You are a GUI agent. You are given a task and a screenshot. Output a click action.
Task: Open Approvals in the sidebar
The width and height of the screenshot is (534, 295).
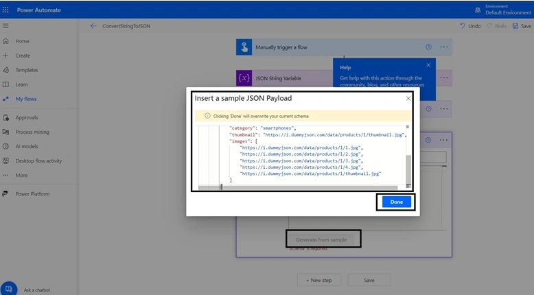point(27,117)
